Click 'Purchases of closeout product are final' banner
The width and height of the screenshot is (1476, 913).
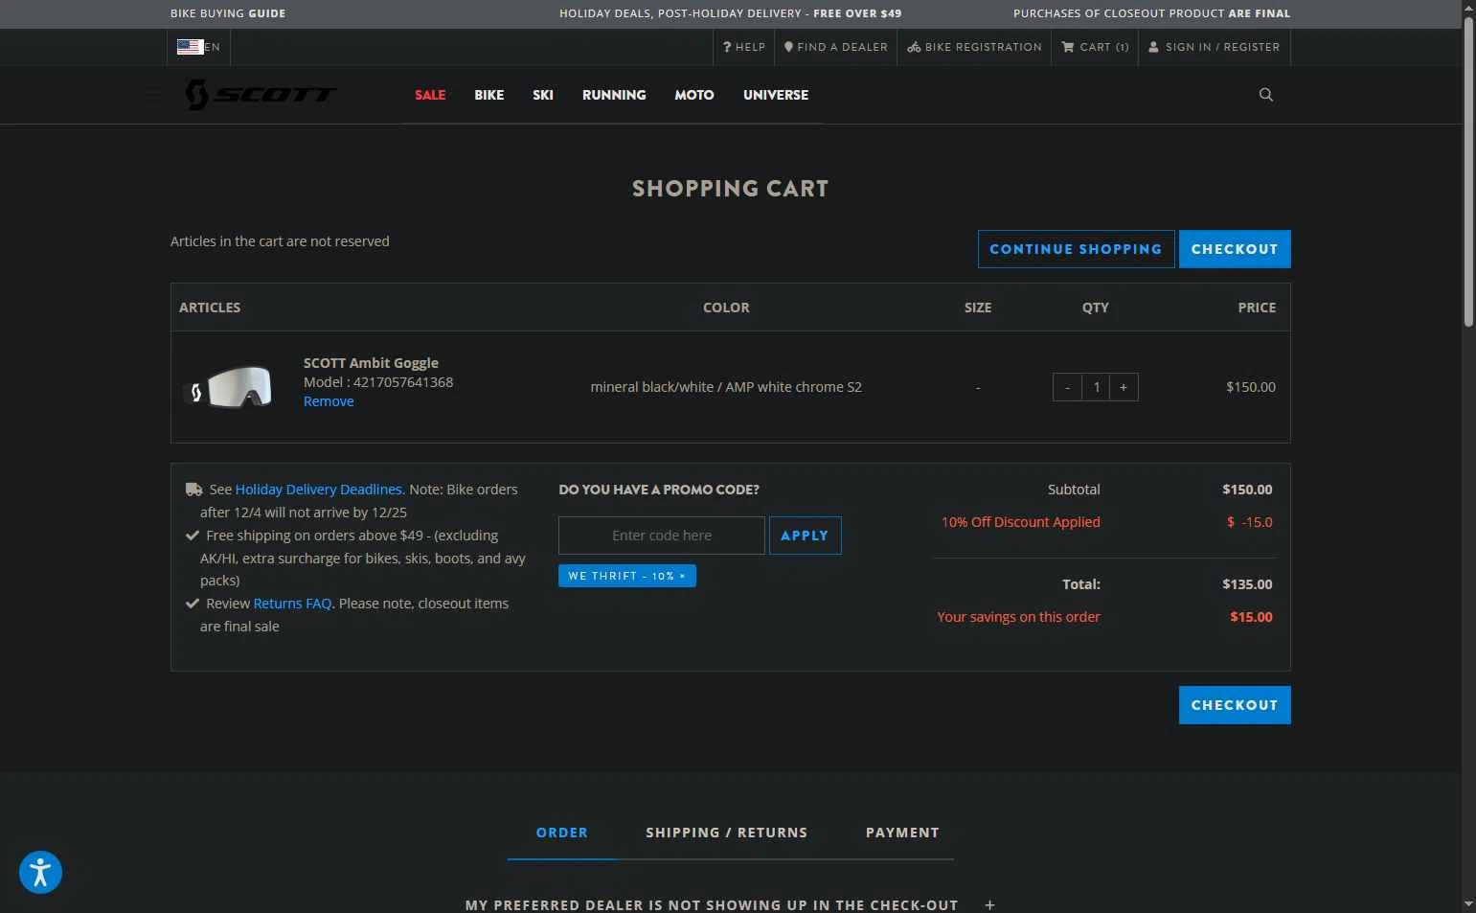tap(1151, 13)
